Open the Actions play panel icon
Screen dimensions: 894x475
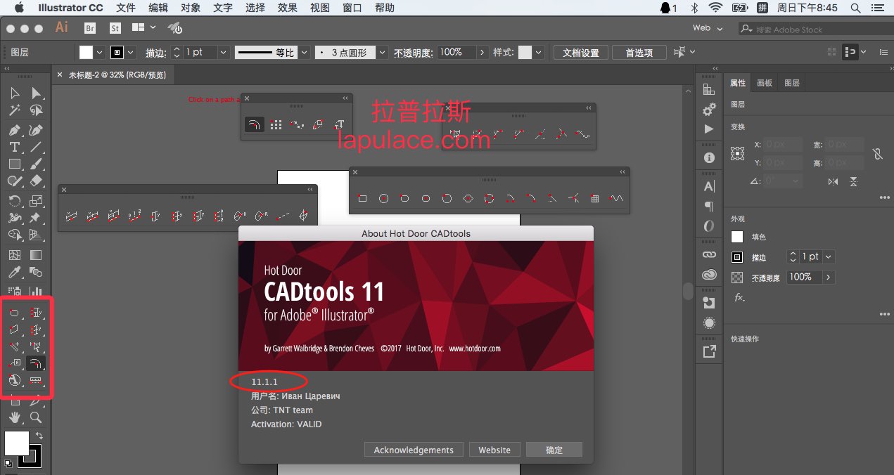[709, 129]
